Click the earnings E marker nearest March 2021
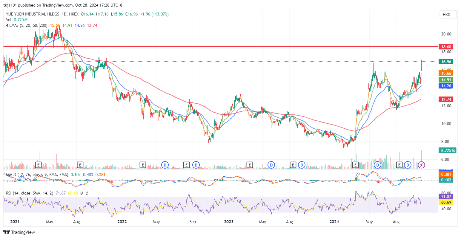The height and width of the screenshot is (238, 461). click(x=38, y=164)
